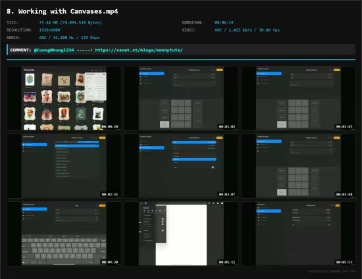Viewport: 362px width, 279px height.
Task: Click the 'RESOLUTION:' label
Action: pyautogui.click(x=19, y=30)
